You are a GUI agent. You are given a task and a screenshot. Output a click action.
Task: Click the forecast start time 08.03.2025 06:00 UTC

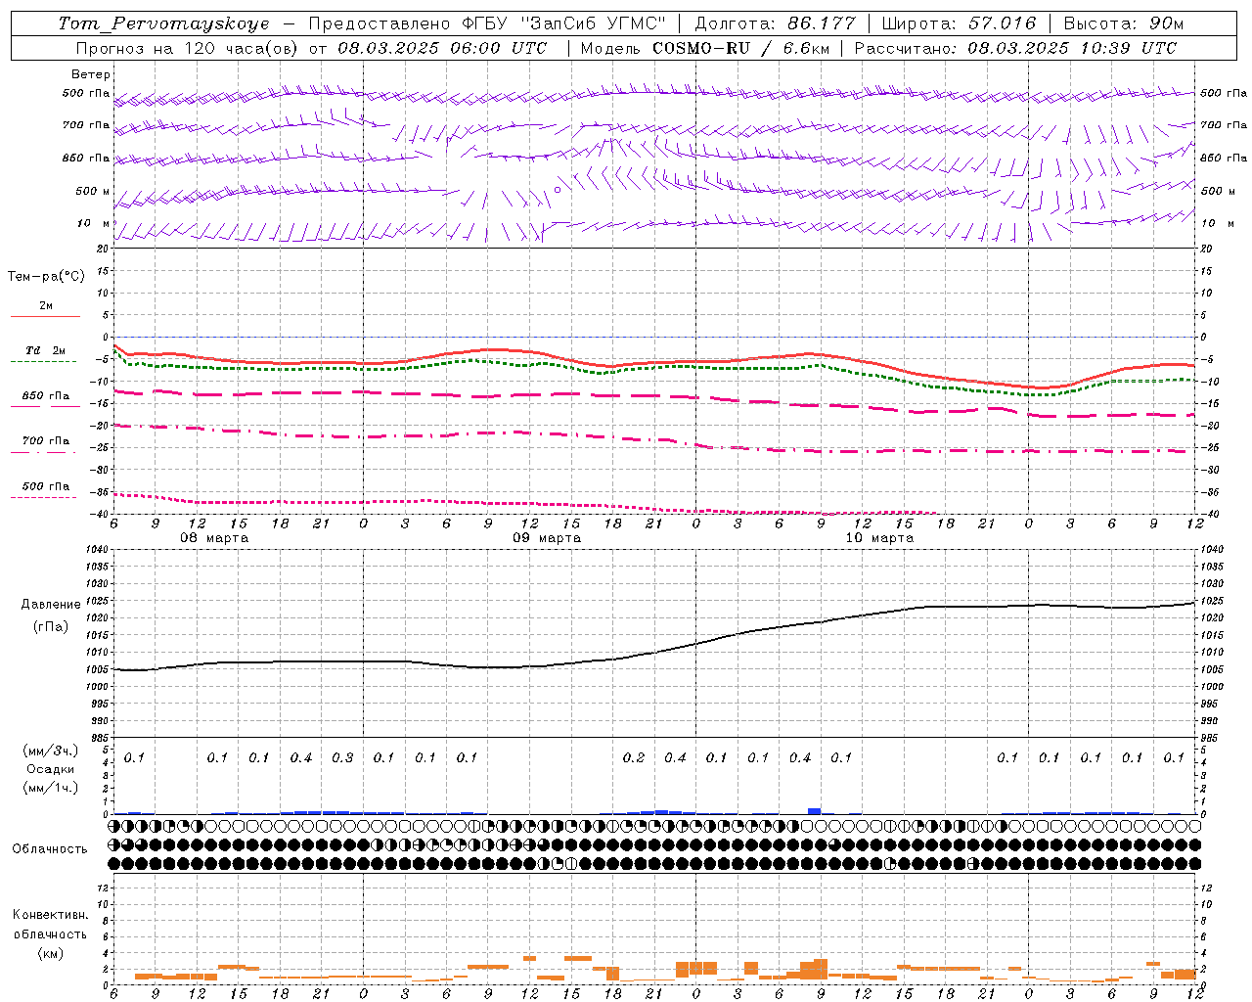[x=442, y=48]
